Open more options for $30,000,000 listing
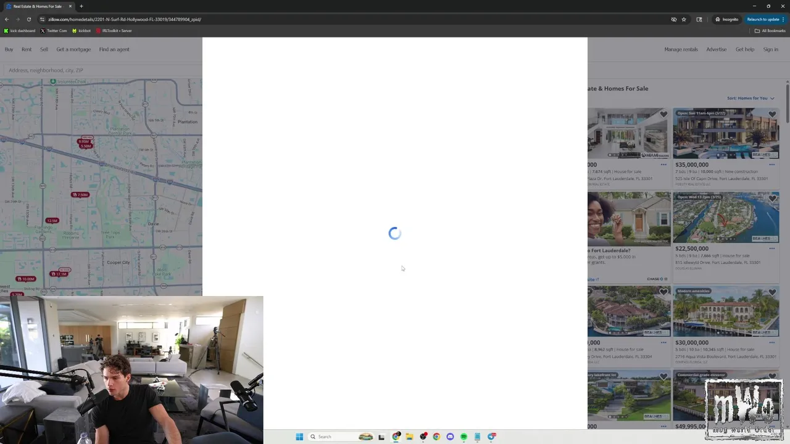 [771, 342]
